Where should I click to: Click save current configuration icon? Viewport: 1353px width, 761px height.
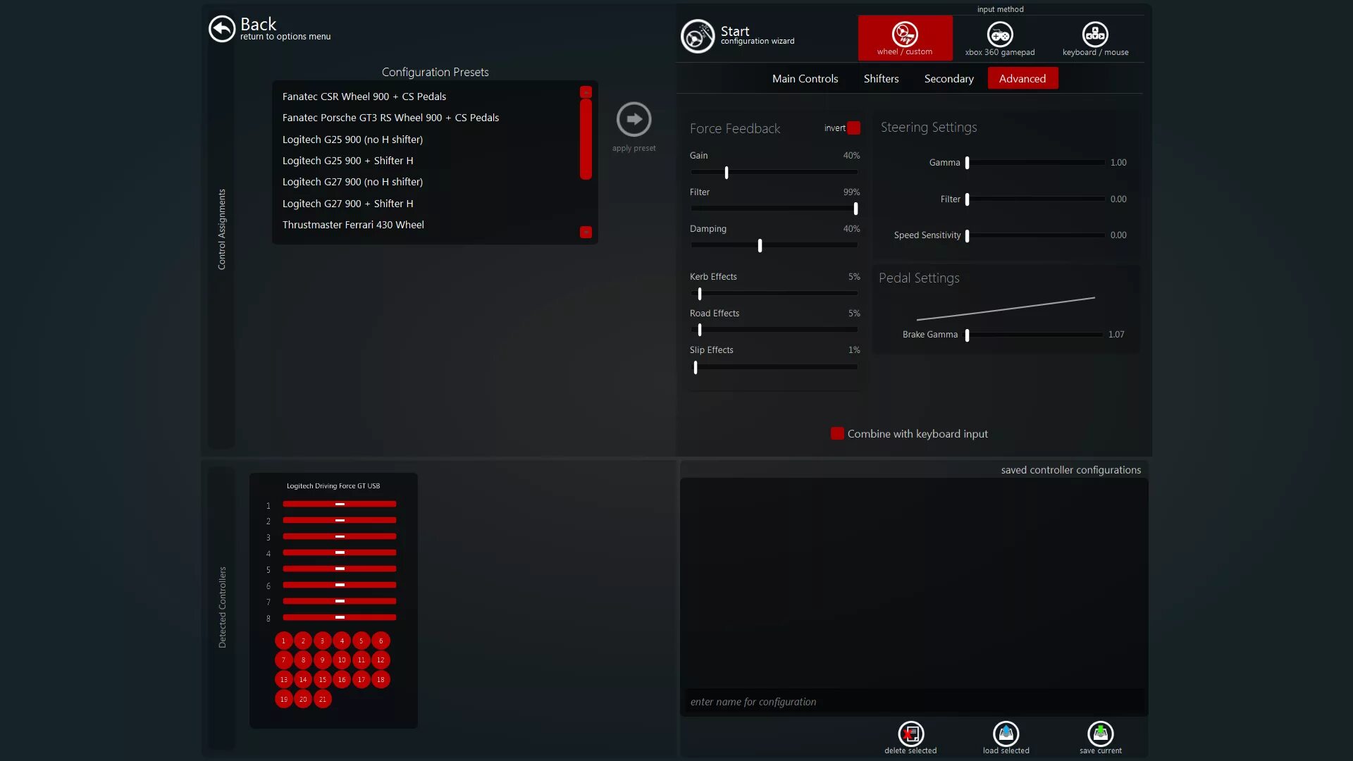(1100, 734)
